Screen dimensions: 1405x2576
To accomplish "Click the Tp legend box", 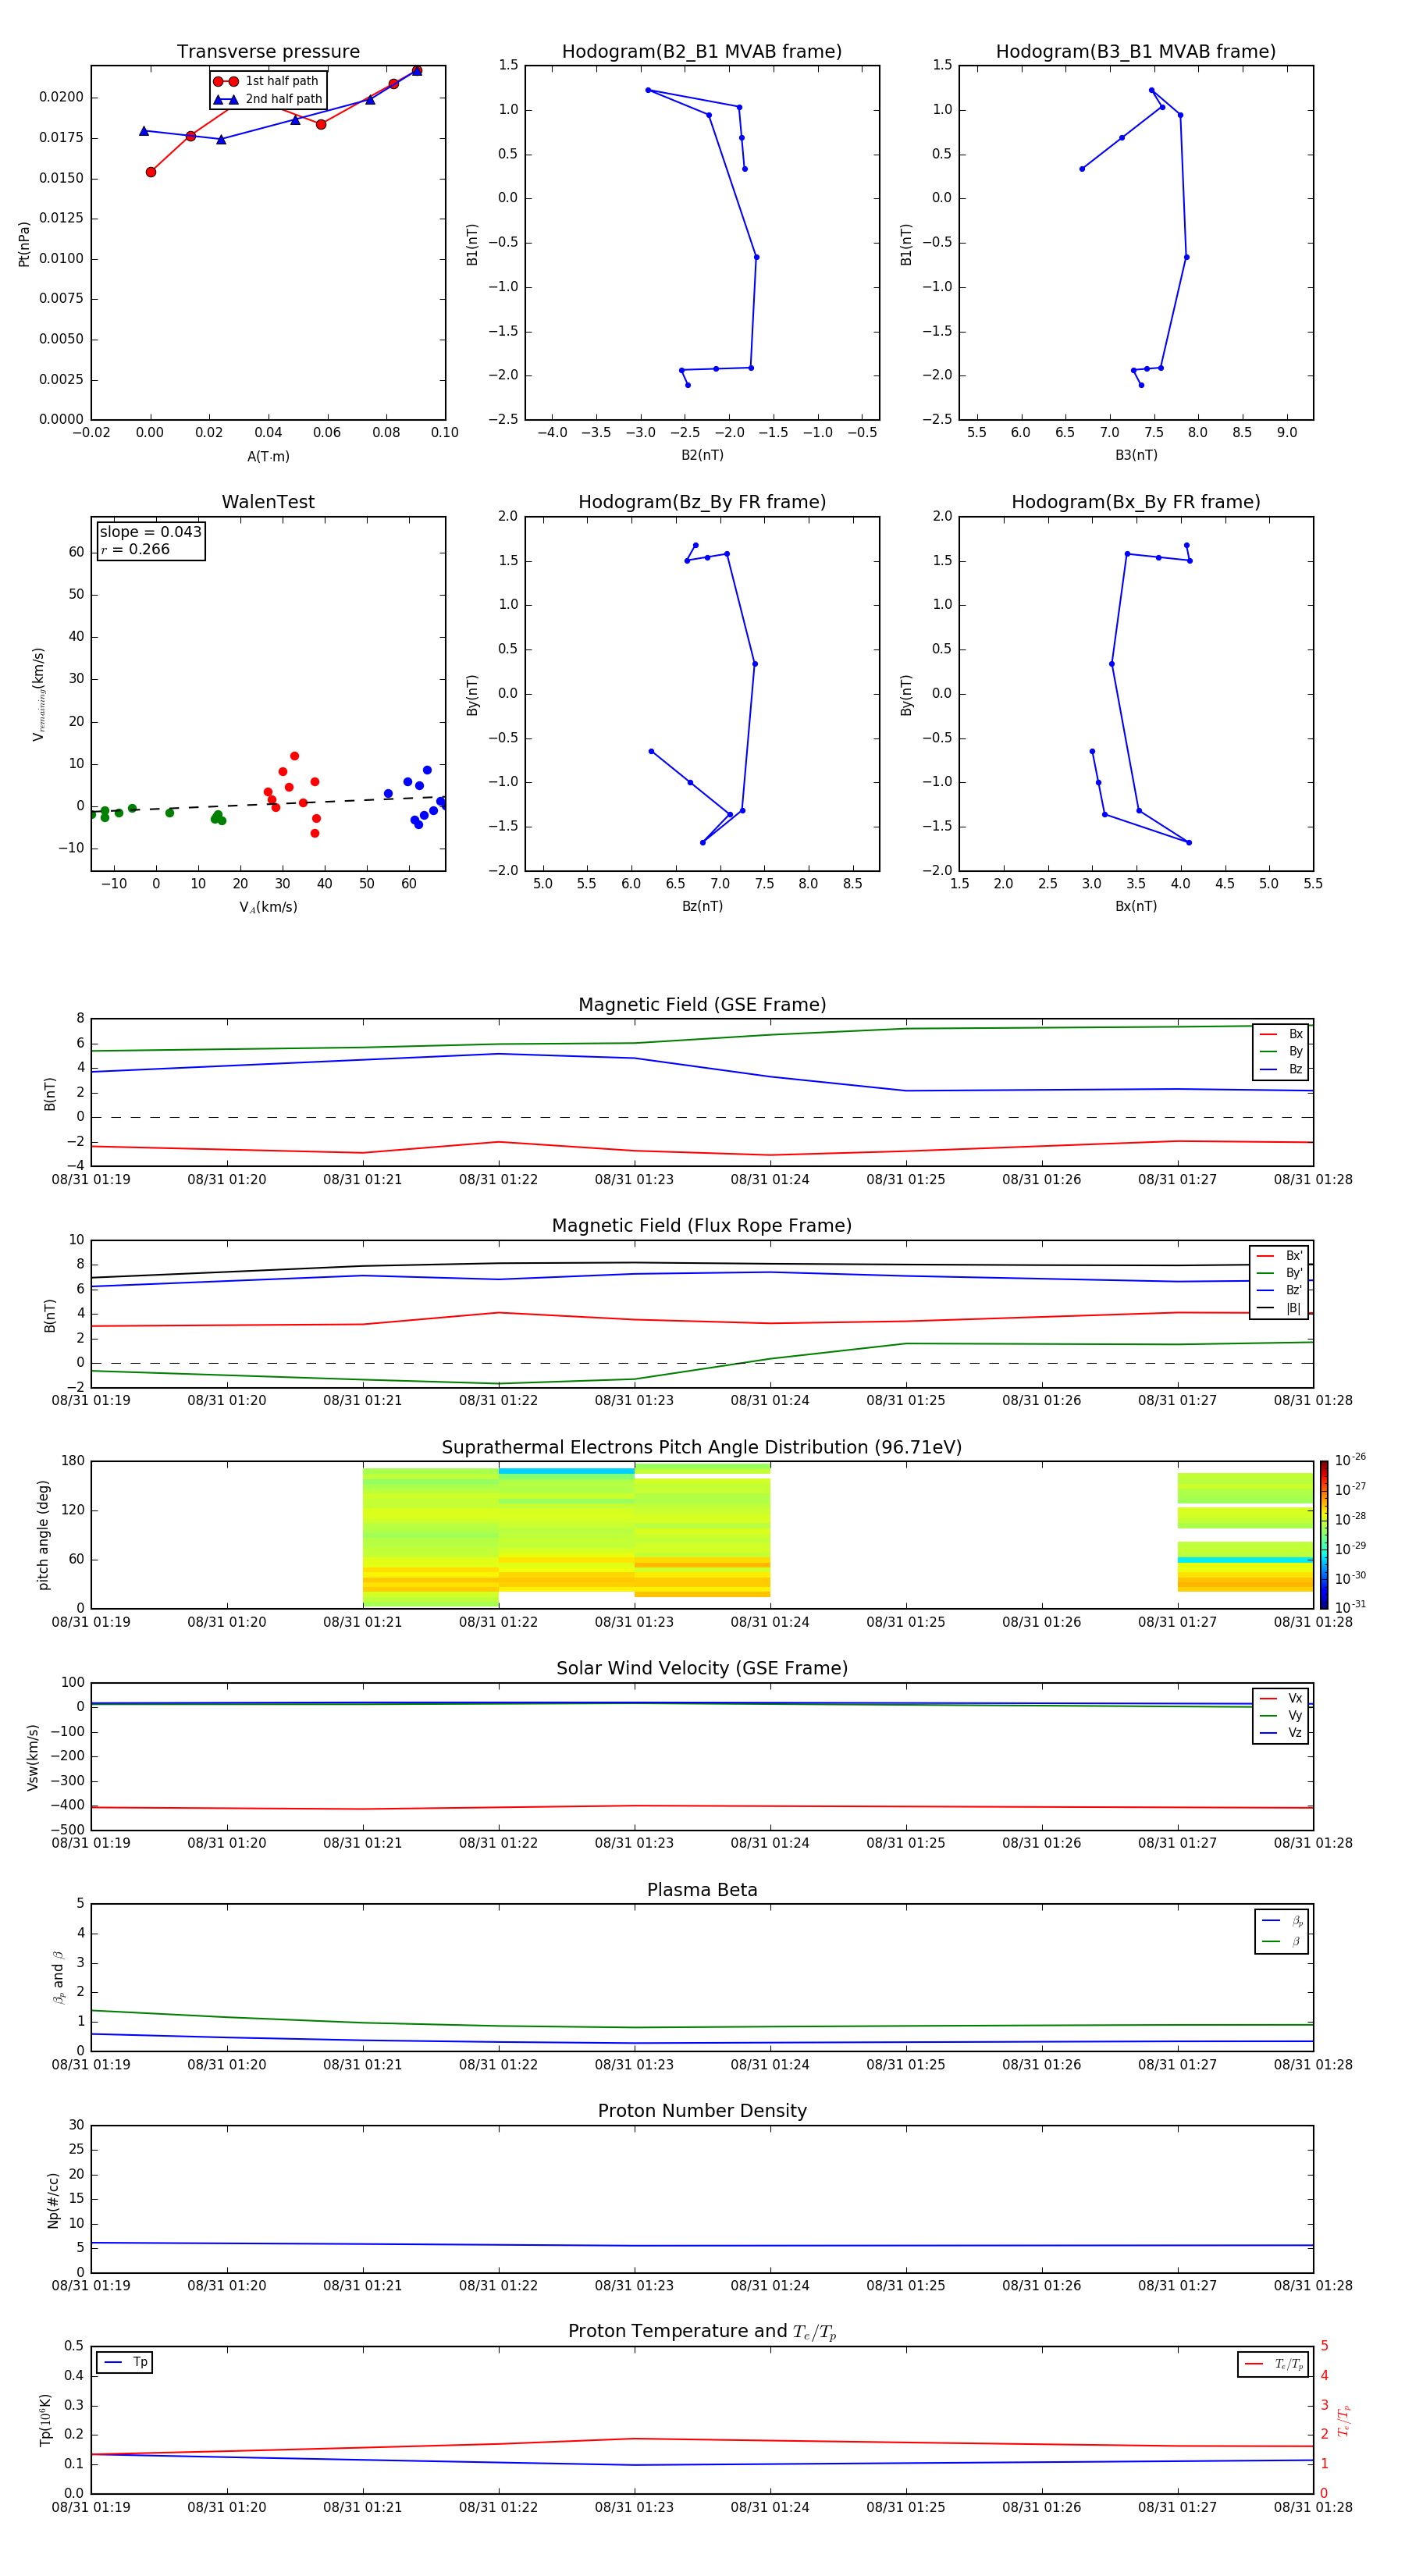I will [x=125, y=2362].
